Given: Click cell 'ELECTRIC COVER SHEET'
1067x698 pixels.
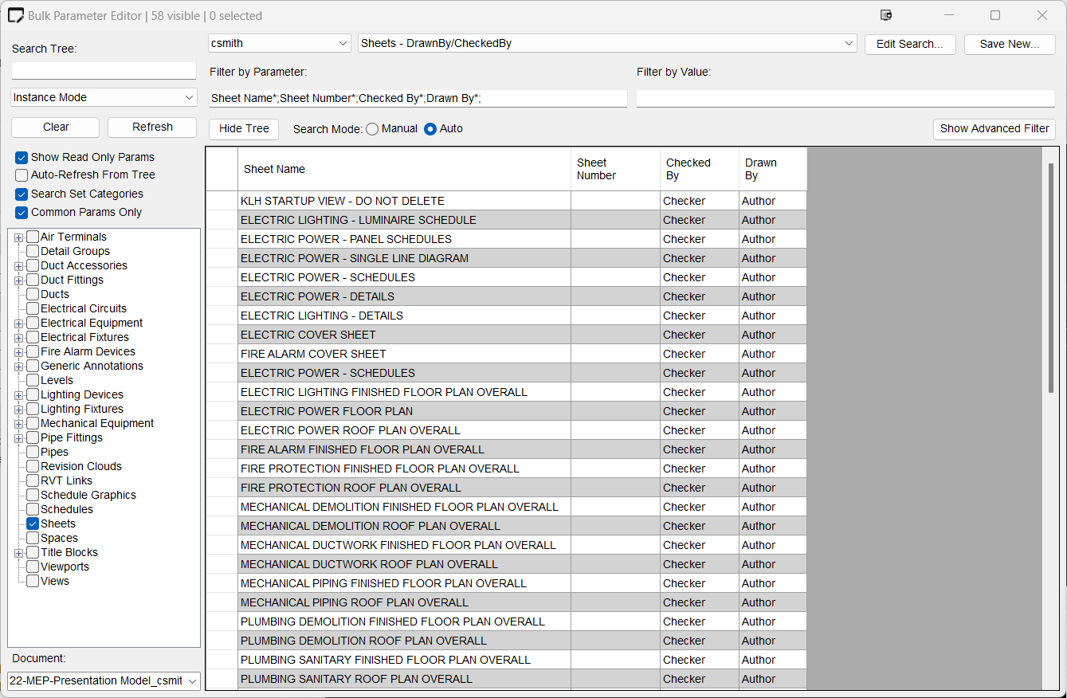Looking at the screenshot, I should (x=404, y=335).
